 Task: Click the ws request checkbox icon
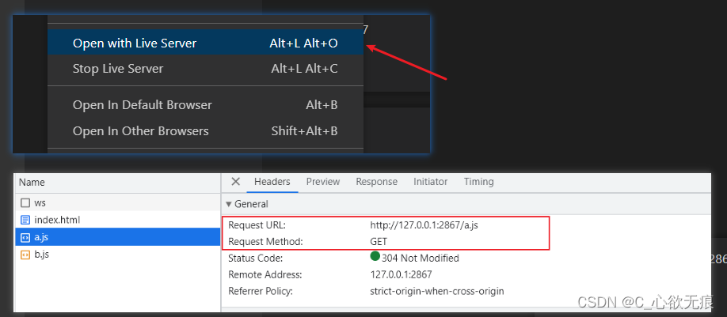pos(25,203)
